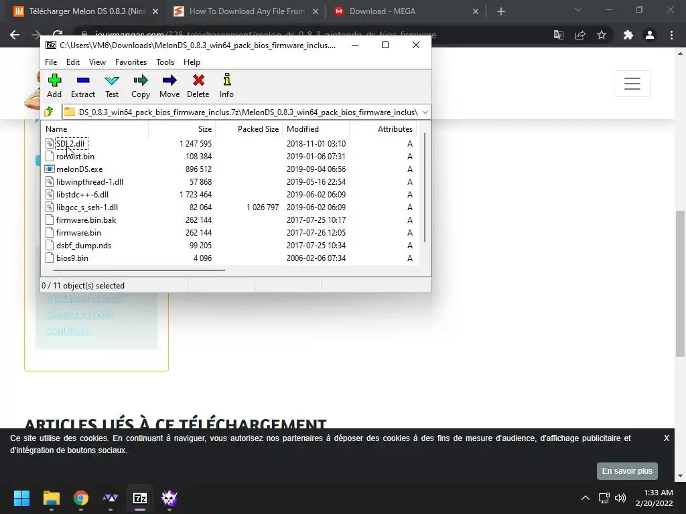Close the Télécharger Melon DS tab

pyautogui.click(x=155, y=11)
